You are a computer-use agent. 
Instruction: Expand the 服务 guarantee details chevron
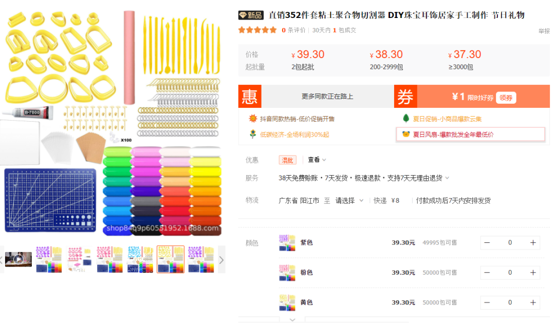446,178
